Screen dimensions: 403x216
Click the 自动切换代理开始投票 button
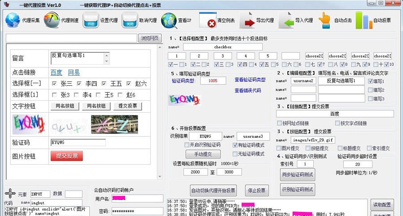click(x=213, y=191)
